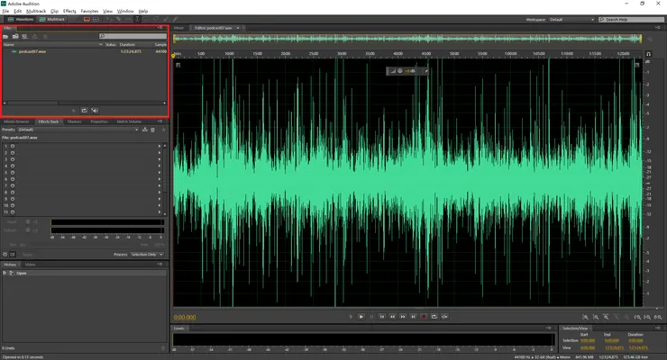Click the Open File folder icon
667x360 pixels.
pos(6,36)
